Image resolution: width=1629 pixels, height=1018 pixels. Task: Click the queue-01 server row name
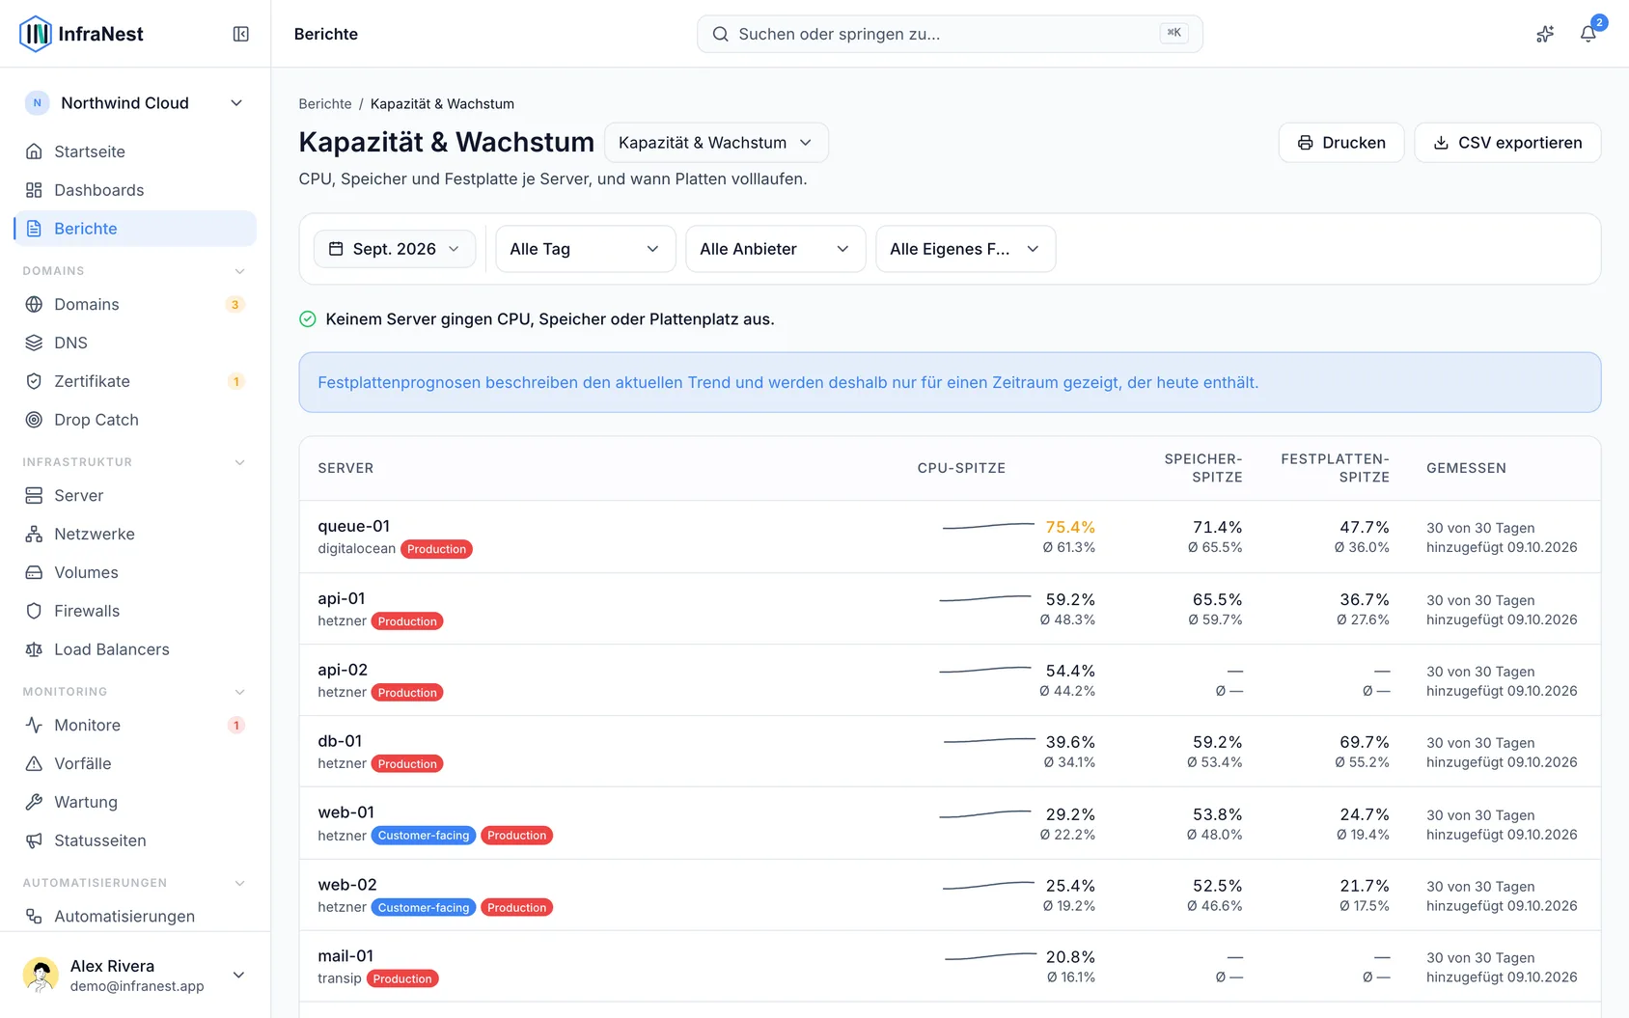point(354,526)
